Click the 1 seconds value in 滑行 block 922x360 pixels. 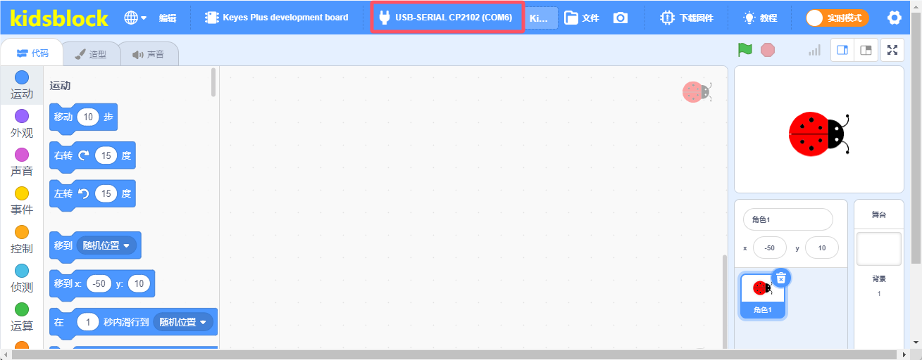pos(88,322)
